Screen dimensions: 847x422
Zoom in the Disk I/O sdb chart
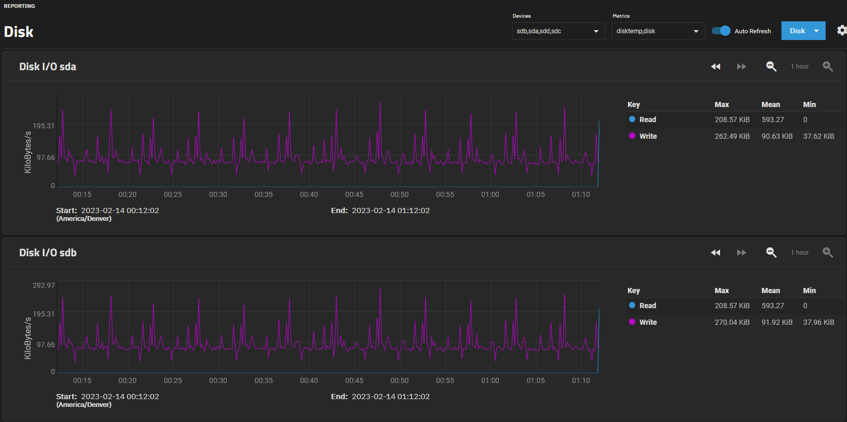click(x=828, y=253)
